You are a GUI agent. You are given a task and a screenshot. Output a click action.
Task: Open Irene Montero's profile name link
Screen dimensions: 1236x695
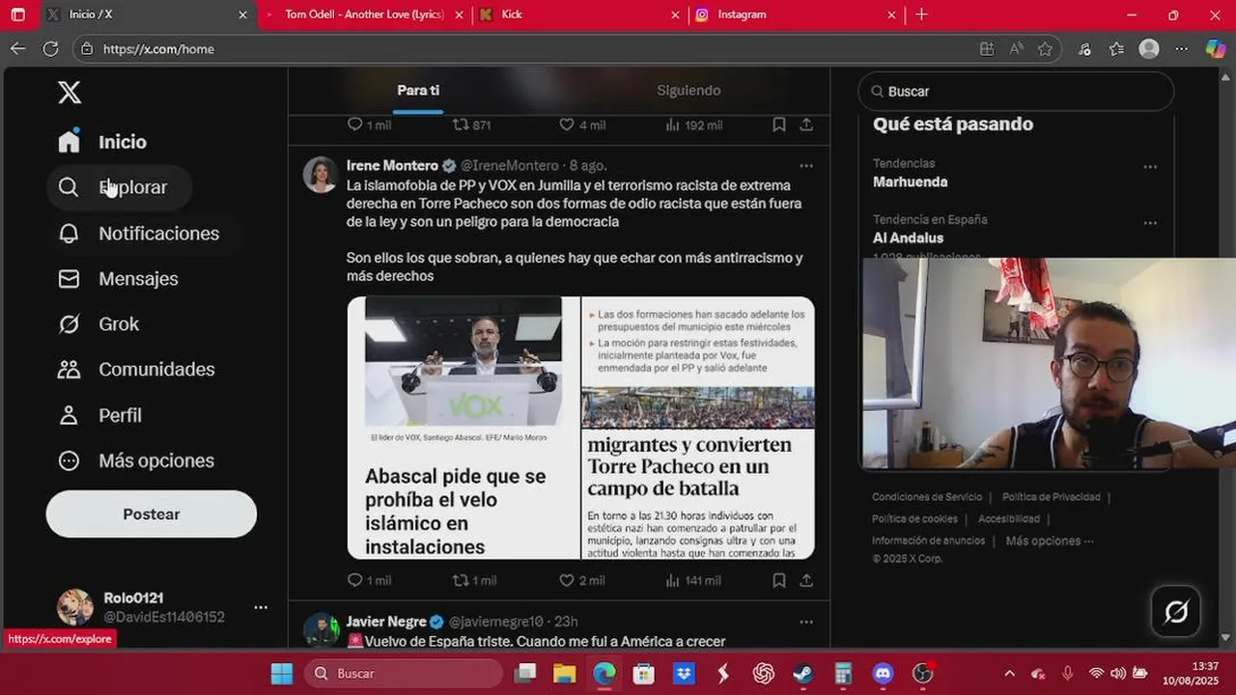click(392, 166)
